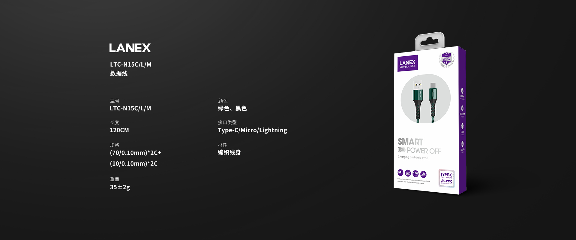The width and height of the screenshot is (576, 240).
Task: Click the battery icon beside POWER OFF
Action: point(401,150)
